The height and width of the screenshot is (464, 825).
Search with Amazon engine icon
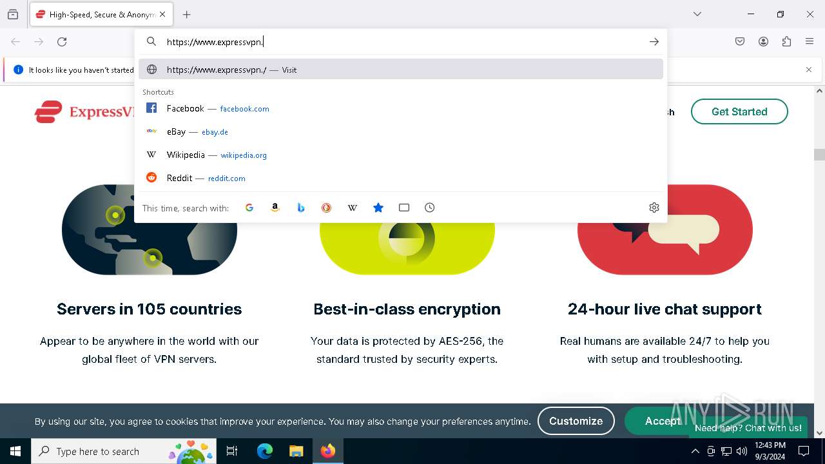coord(275,208)
